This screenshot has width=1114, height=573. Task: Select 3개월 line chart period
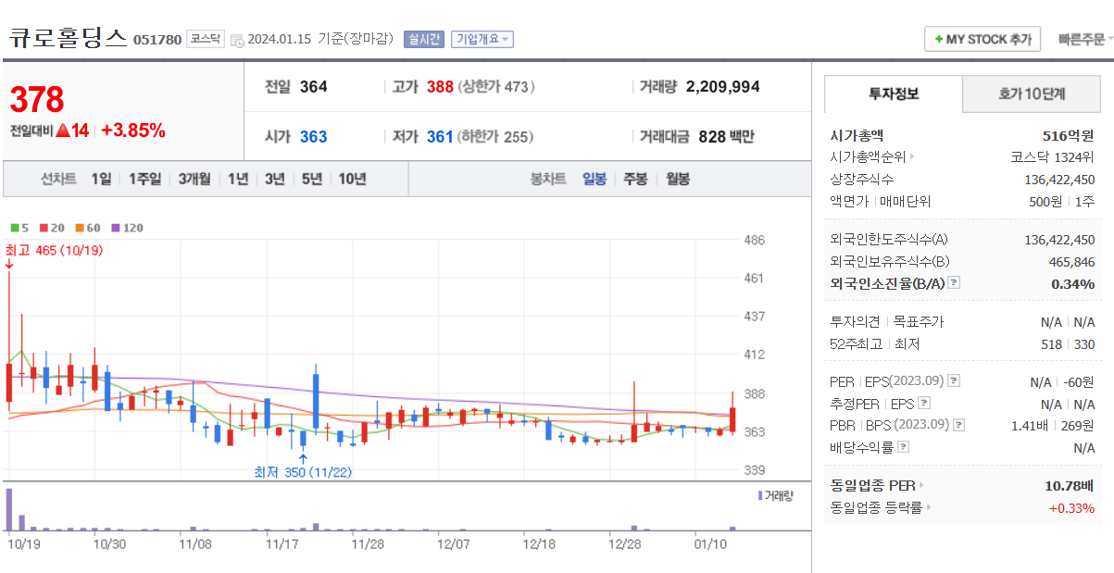click(194, 179)
